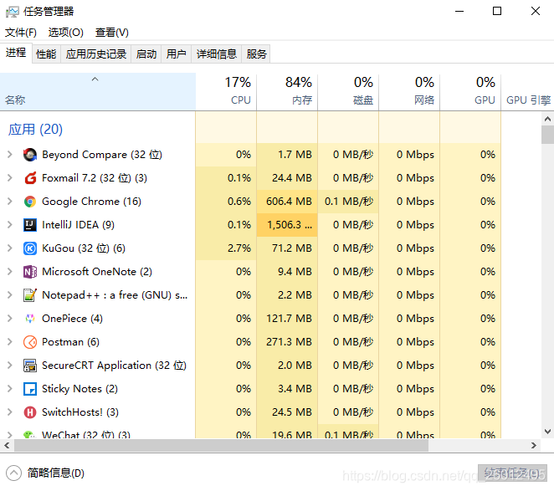Image resolution: width=554 pixels, height=491 pixels.
Task: Switch to the 用户 tab
Action: point(177,54)
